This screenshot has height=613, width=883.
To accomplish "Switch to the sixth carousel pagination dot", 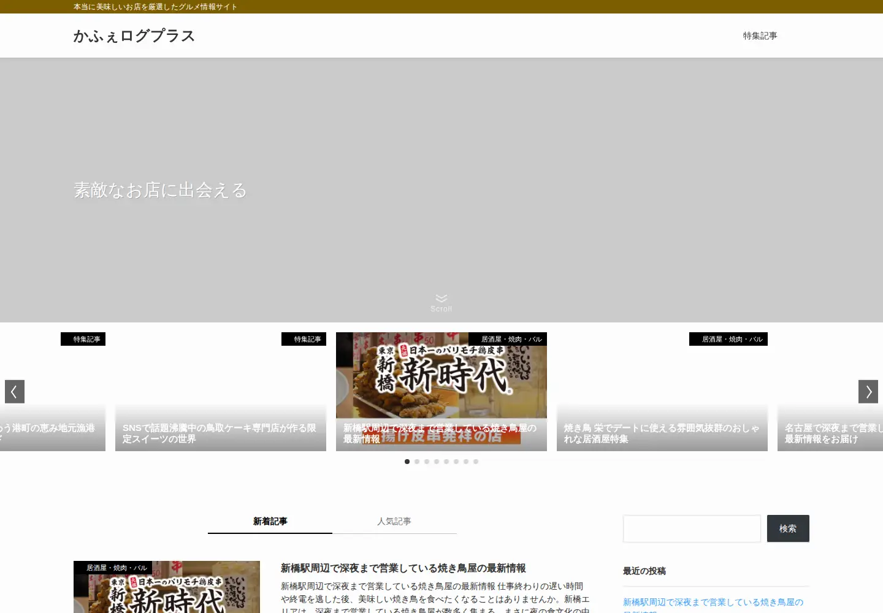I will click(x=456, y=462).
